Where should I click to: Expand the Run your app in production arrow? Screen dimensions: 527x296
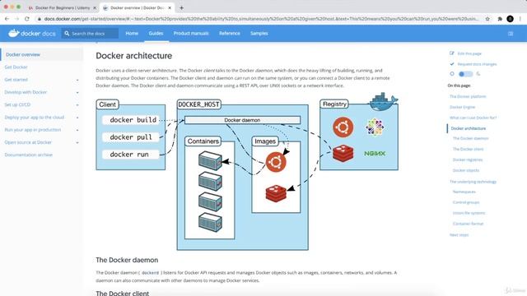[x=77, y=130]
